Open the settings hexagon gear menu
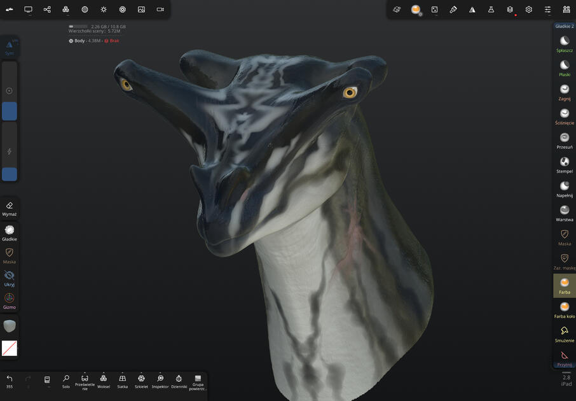 coord(528,10)
